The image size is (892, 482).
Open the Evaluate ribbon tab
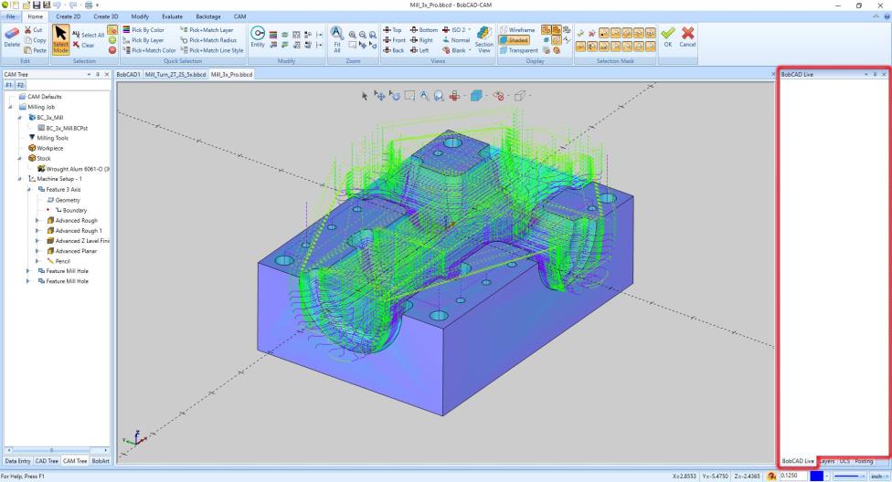click(172, 16)
